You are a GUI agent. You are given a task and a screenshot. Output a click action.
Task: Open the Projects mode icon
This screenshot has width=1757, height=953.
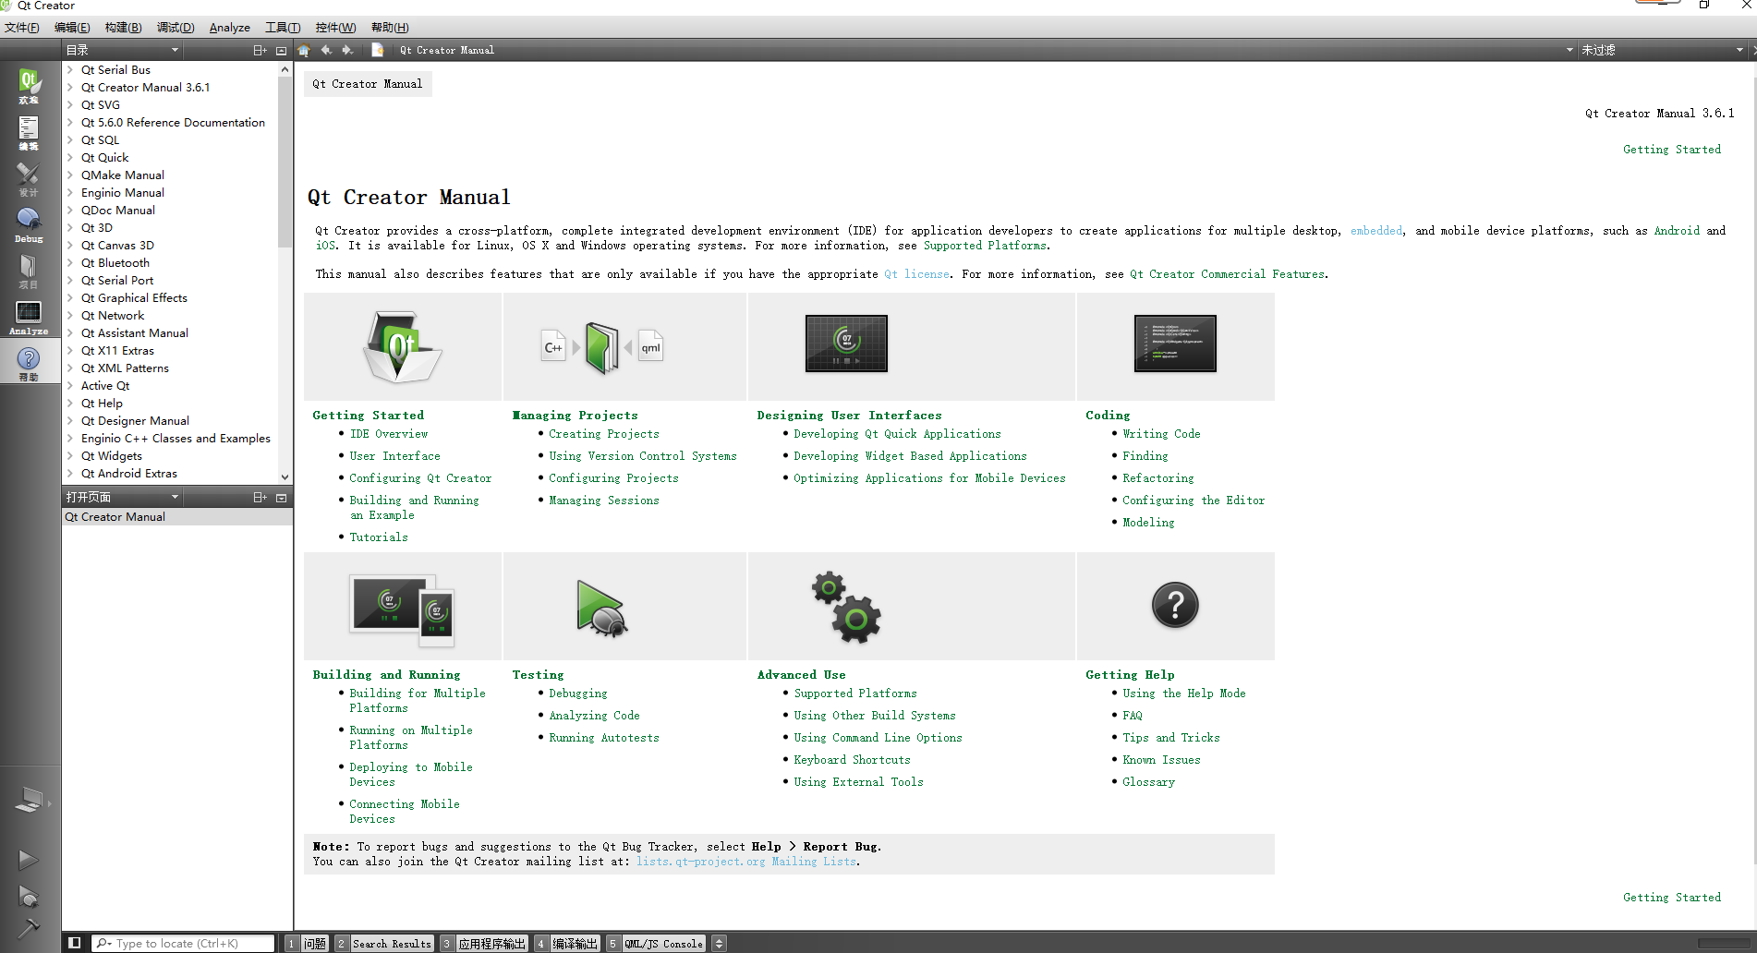[x=29, y=271]
